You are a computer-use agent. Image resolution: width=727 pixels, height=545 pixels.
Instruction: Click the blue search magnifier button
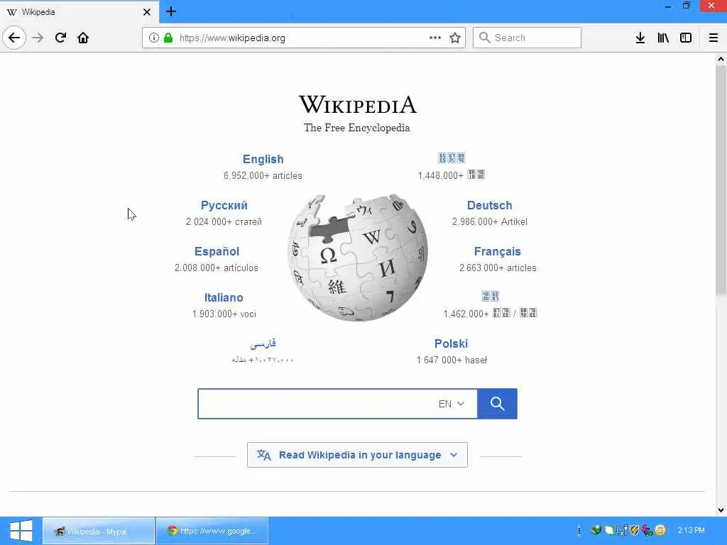(x=498, y=404)
